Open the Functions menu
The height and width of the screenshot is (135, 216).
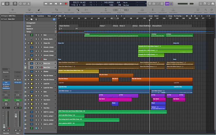tap(41, 15)
